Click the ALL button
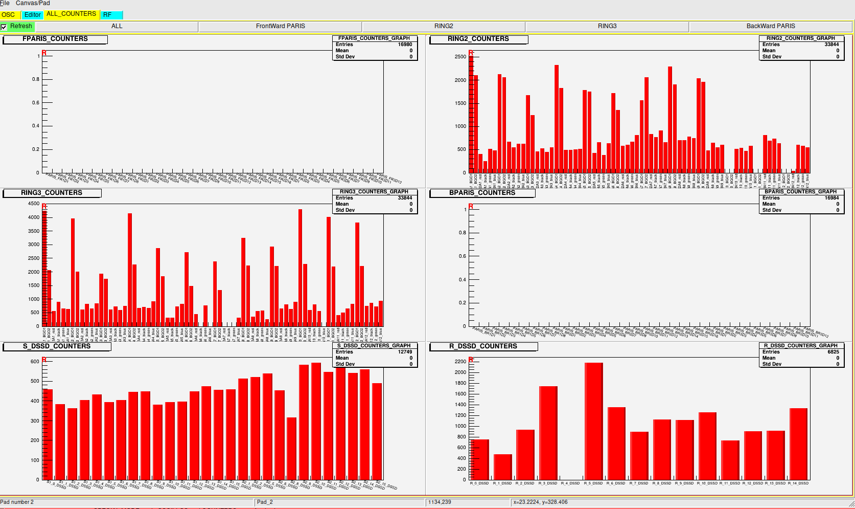 (x=117, y=26)
